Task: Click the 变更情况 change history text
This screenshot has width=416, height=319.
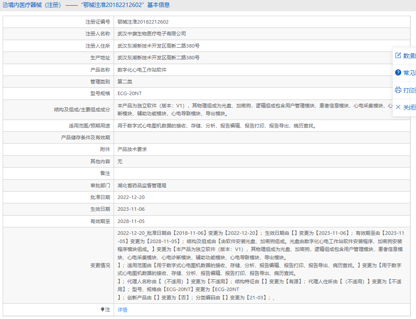Action: (x=261, y=265)
